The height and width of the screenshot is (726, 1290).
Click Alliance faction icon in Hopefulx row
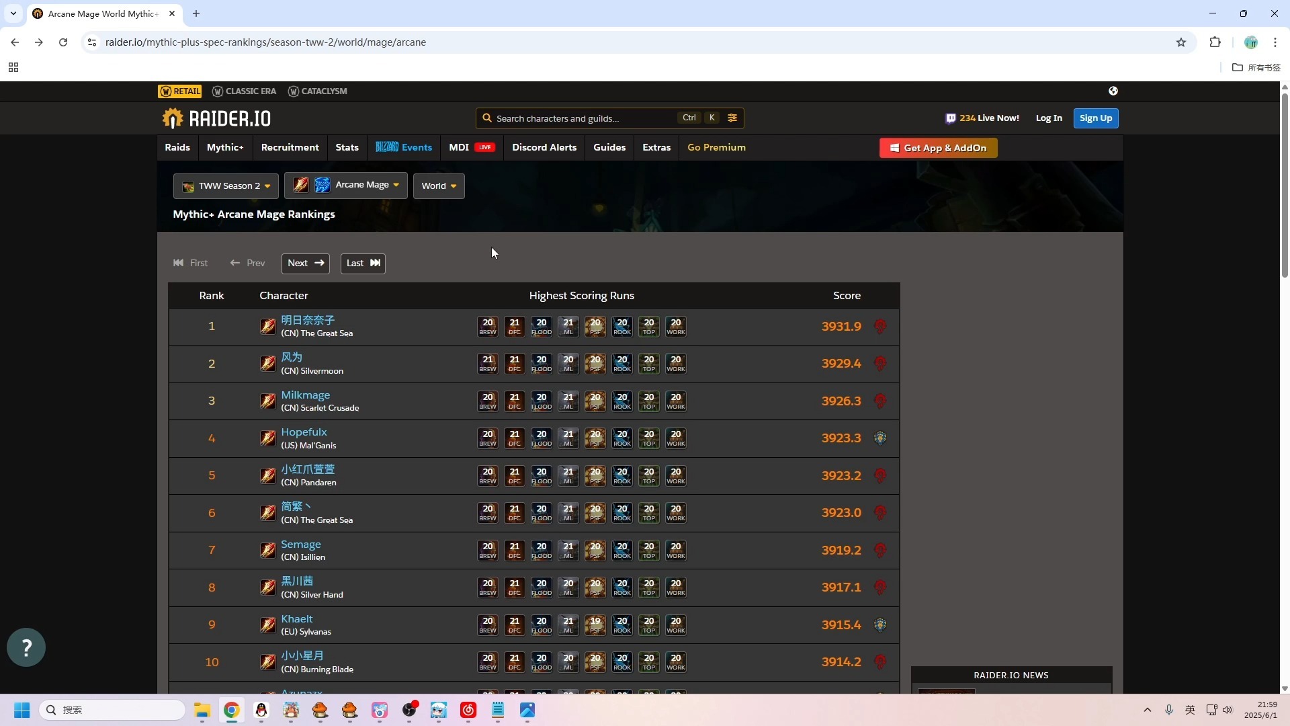tap(880, 438)
